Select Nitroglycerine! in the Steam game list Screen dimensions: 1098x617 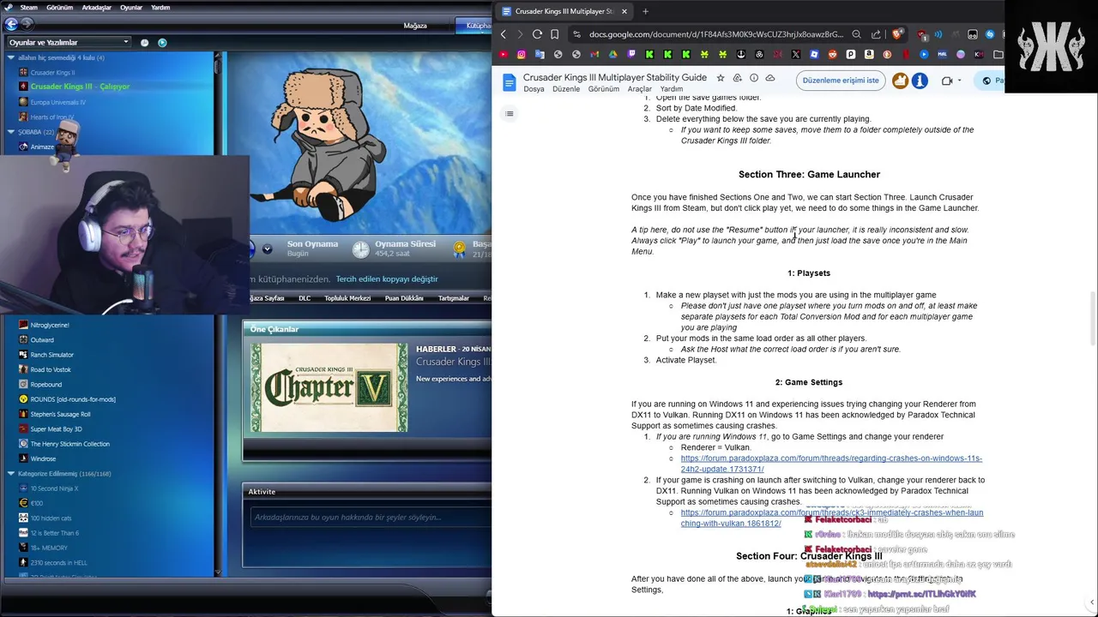point(50,325)
